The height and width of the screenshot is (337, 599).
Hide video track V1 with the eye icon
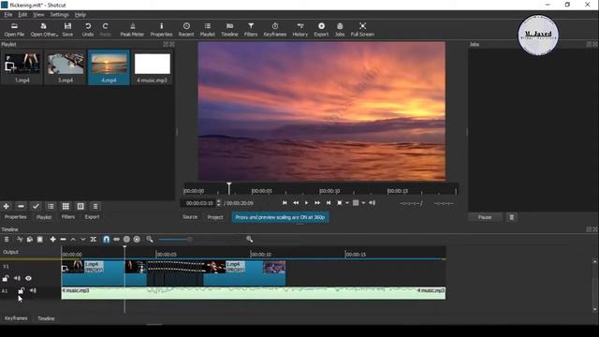(28, 279)
